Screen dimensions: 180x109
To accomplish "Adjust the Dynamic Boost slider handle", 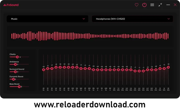I will 13,79.
